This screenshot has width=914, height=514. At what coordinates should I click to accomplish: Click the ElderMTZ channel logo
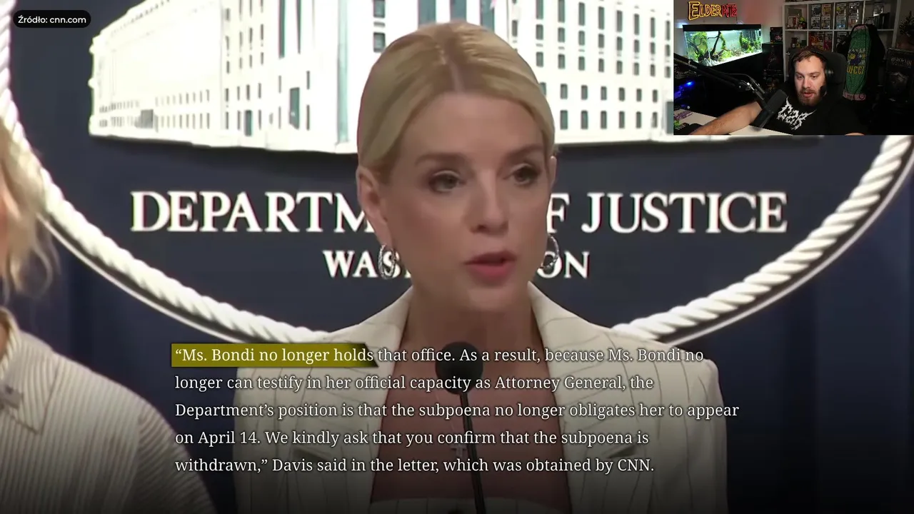[711, 11]
